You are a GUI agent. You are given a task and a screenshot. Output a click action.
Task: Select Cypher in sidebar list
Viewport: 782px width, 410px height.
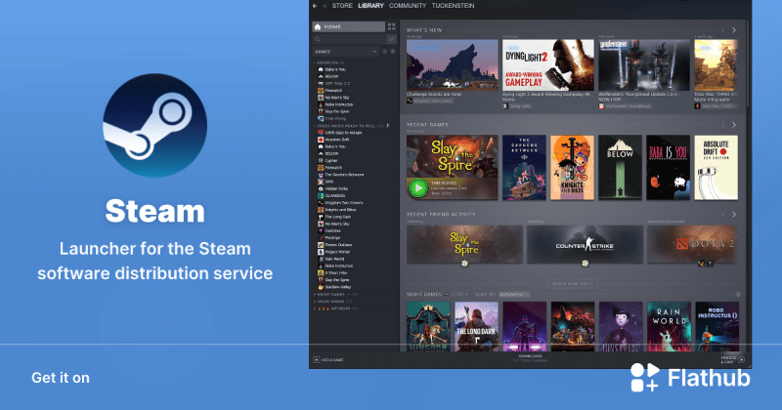coord(327,161)
